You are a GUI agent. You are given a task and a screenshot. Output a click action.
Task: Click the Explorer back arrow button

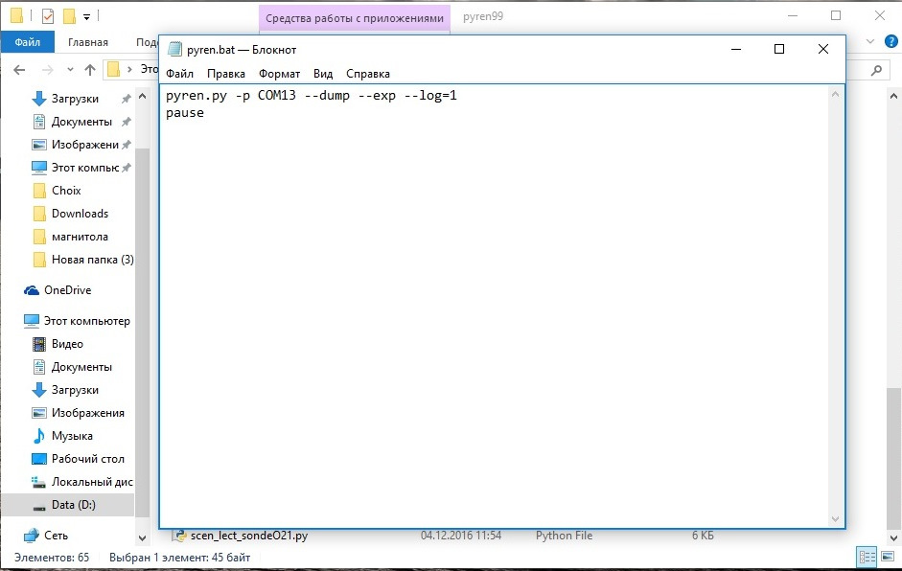pyautogui.click(x=18, y=70)
